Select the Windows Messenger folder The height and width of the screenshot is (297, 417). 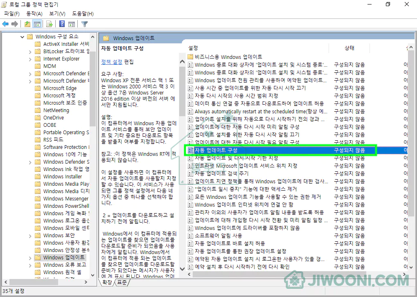[x=62, y=198]
